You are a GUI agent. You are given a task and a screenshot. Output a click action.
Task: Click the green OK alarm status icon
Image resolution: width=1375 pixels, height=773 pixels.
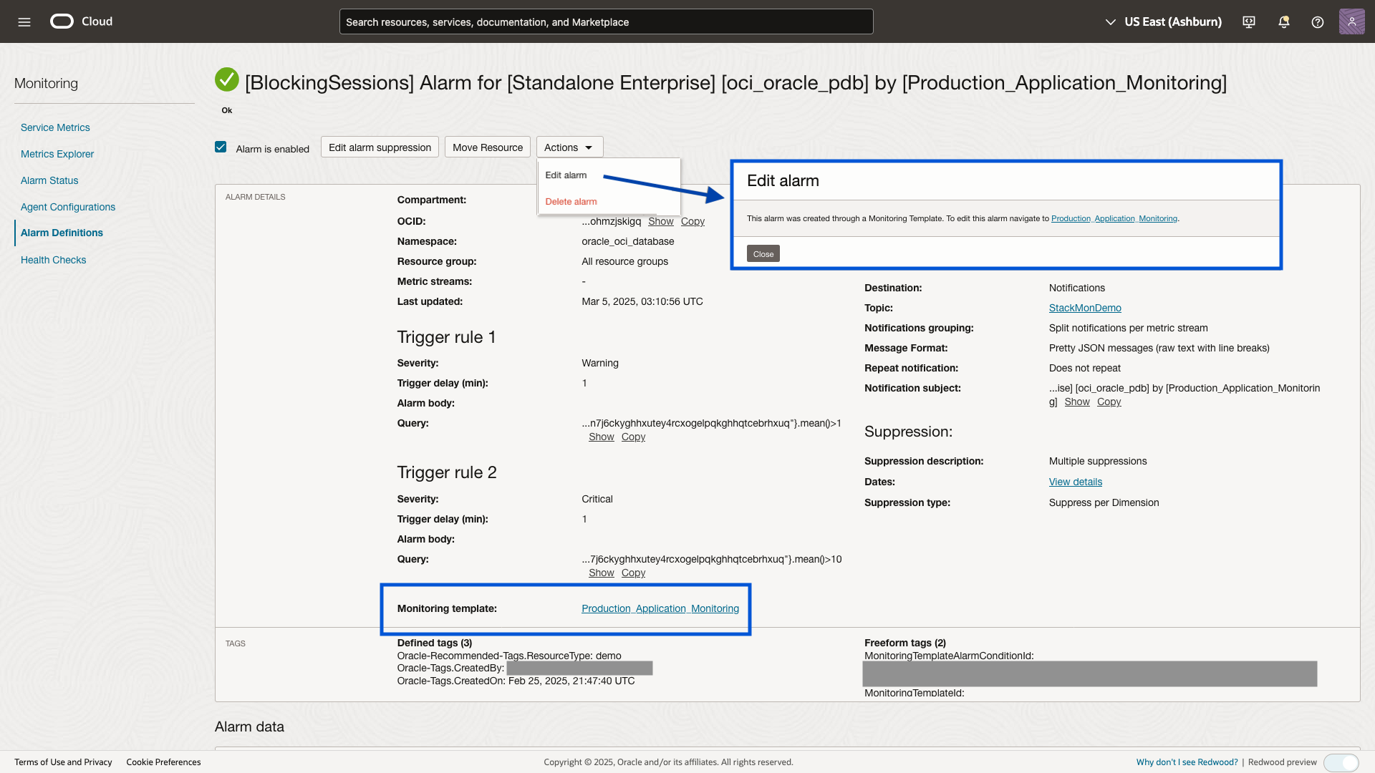[x=227, y=79]
